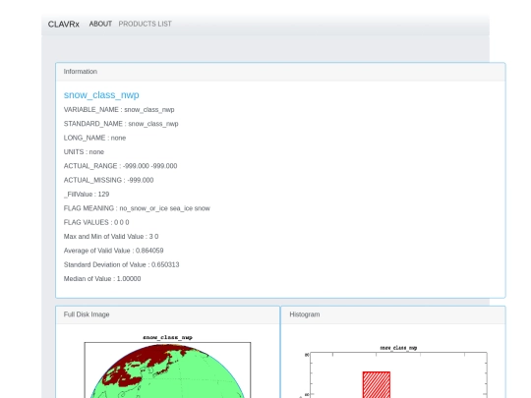Select the Max and Min of Valid Value line
531x398 pixels.
(111, 236)
